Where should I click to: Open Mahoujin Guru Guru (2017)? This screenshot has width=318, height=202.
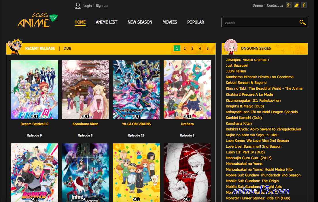[248, 158]
